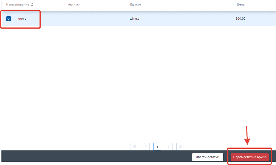
Task: Click the down arrow in Наименование sort icon
Action: click(32, 6)
